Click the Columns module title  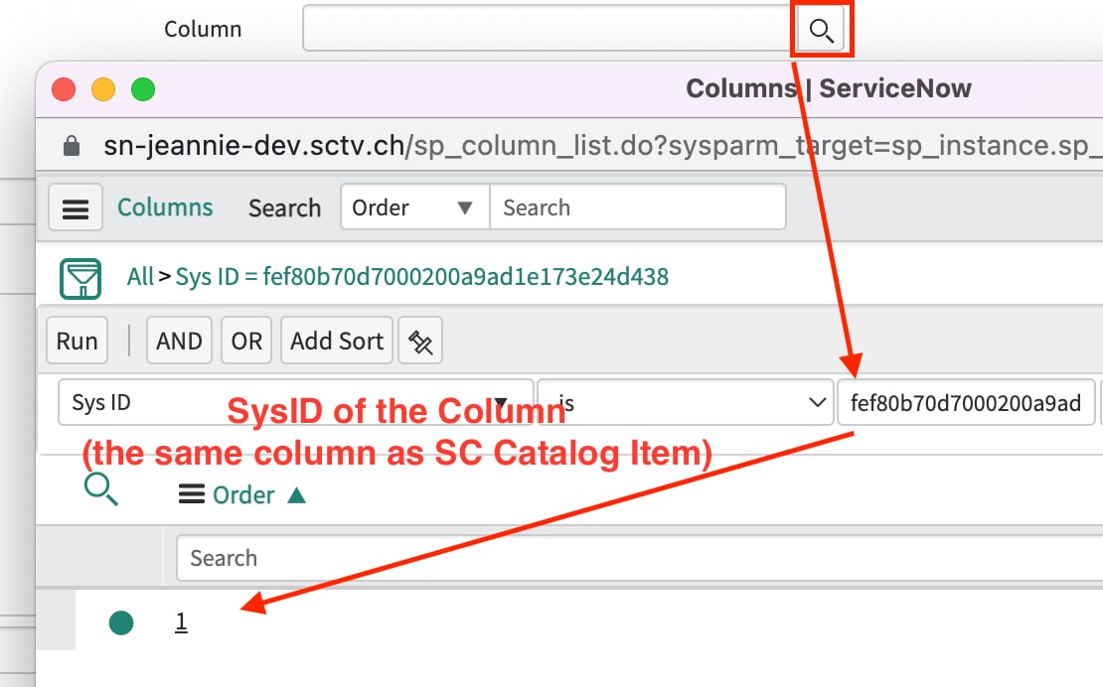[165, 207]
